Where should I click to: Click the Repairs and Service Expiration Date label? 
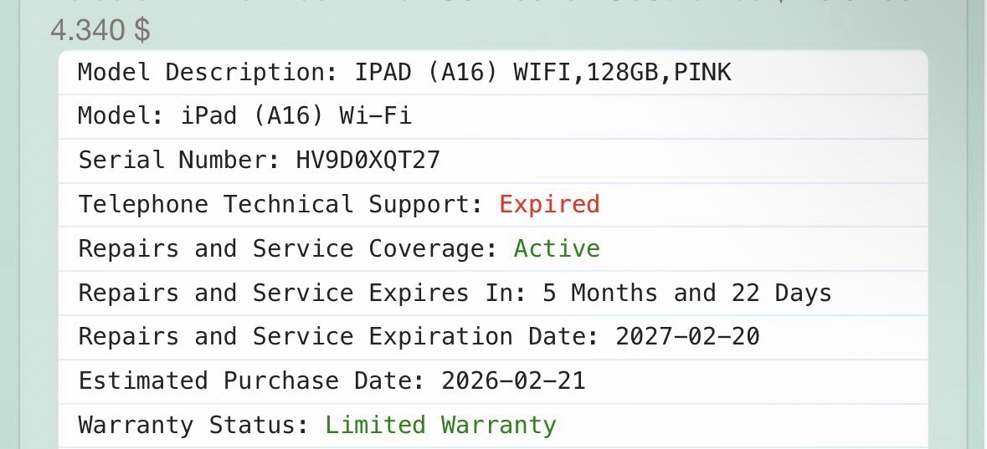coord(339,336)
